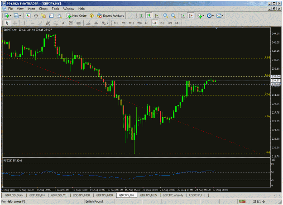This screenshot has width=283, height=205.
Task: Open the Data Window crosshair-target icon
Action: pos(36,16)
